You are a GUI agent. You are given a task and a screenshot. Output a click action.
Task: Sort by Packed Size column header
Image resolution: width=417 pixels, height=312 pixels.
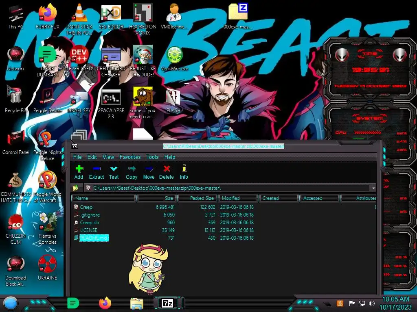tap(198, 198)
